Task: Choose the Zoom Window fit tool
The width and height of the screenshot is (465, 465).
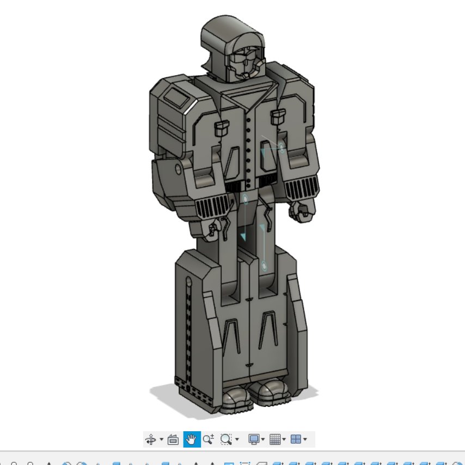Action: [226, 439]
